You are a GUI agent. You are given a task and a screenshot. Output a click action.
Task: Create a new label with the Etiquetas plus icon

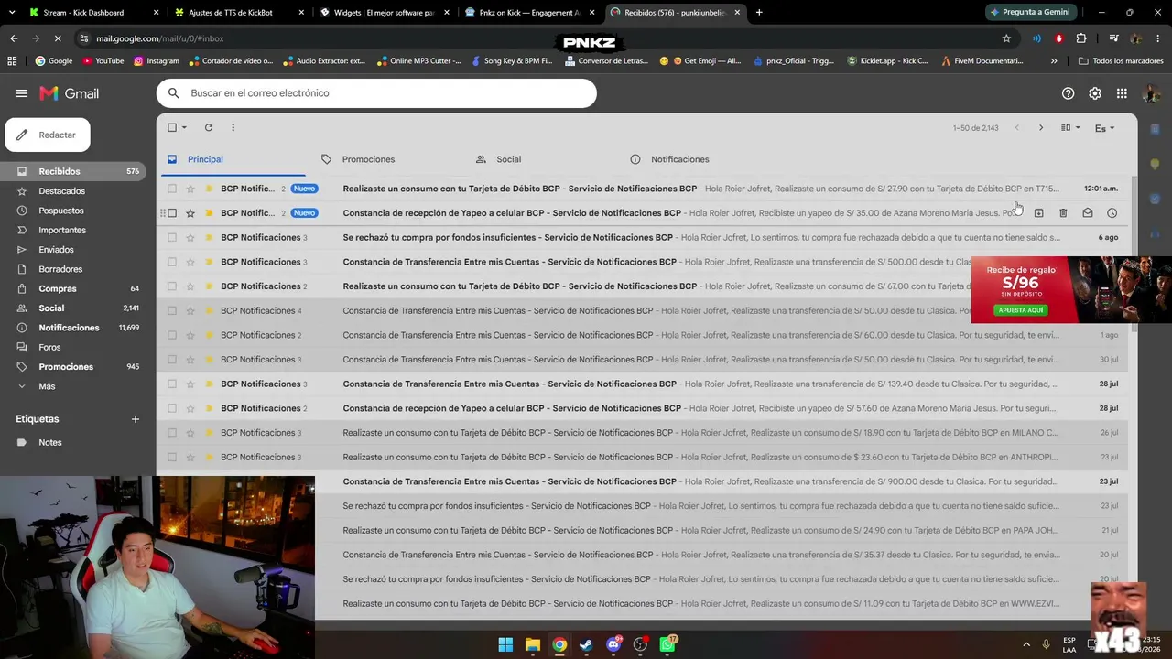coord(136,419)
